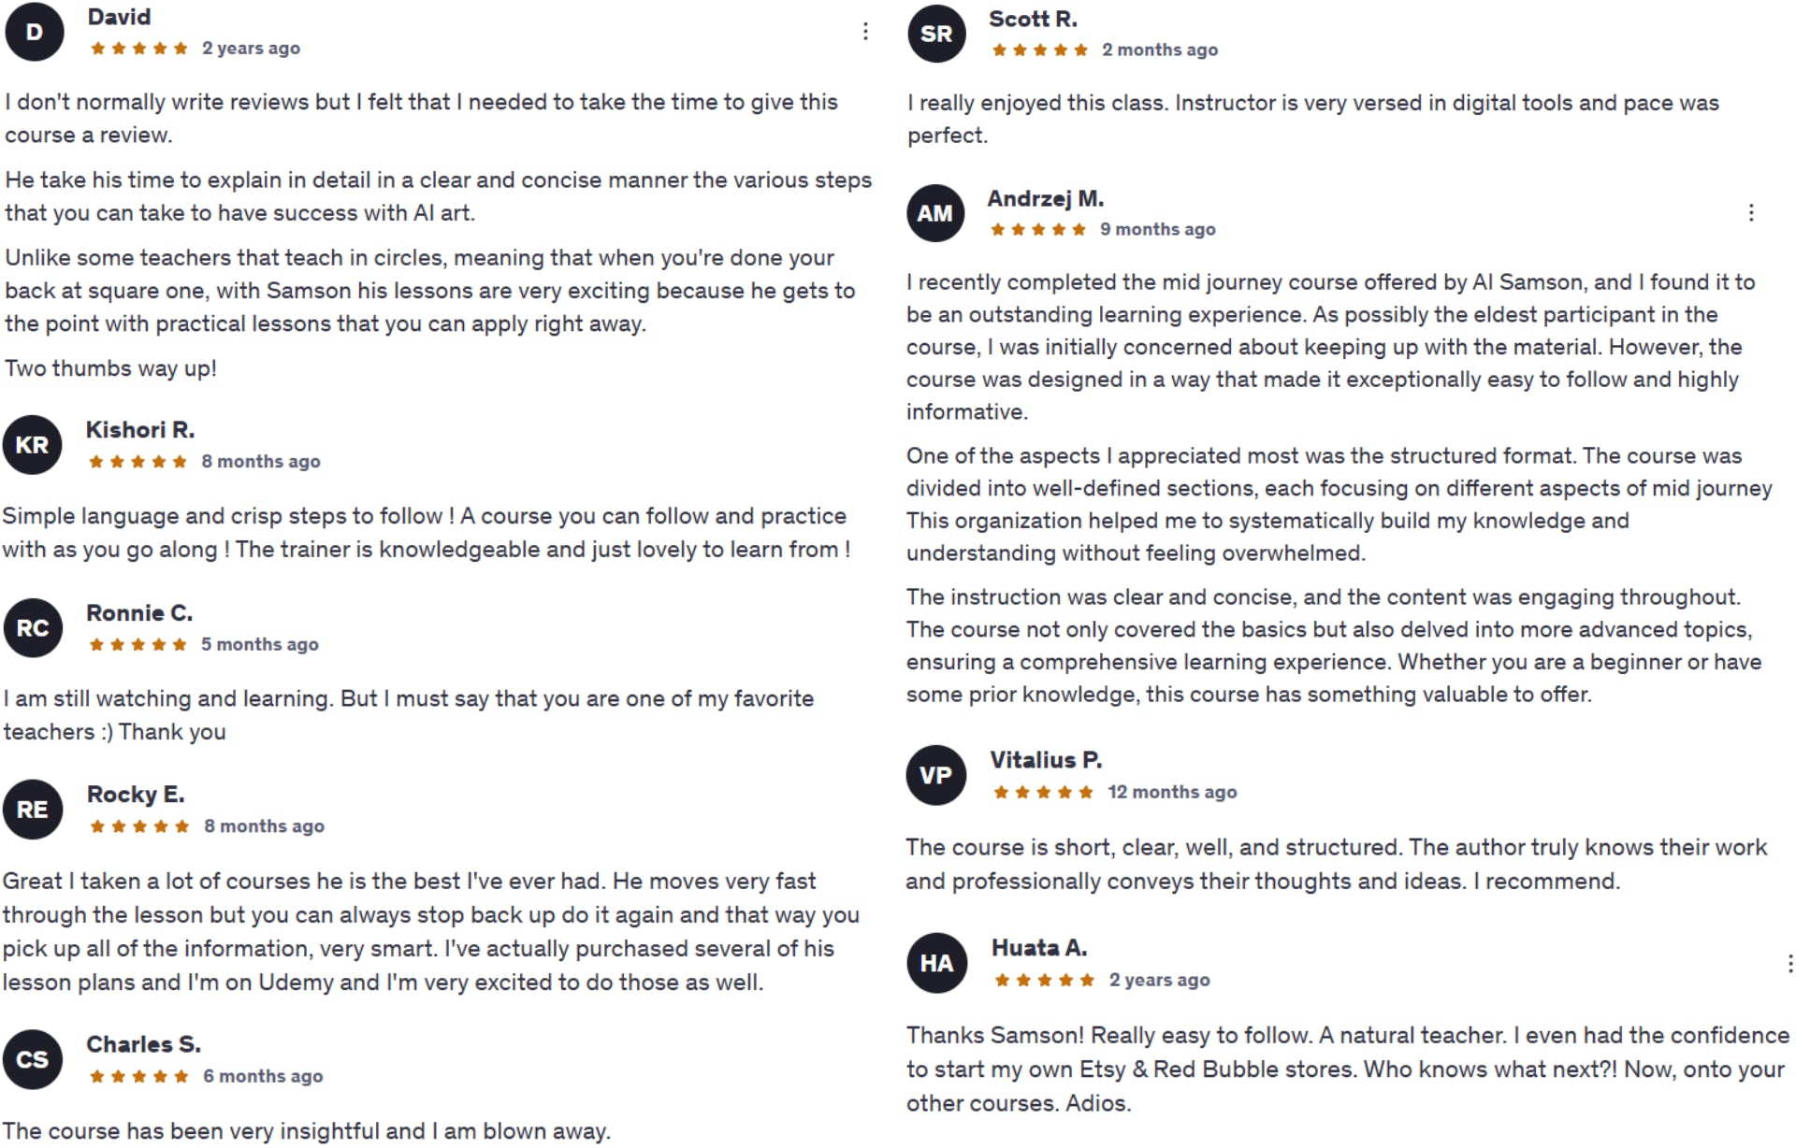Click the "VP" avatar for Vitalius P.
1796x1148 pixels.
coord(935,775)
